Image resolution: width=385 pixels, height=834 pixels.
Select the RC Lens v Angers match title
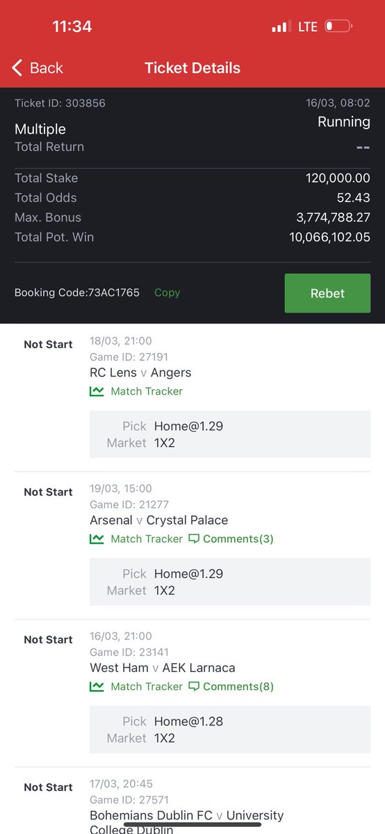[140, 373]
